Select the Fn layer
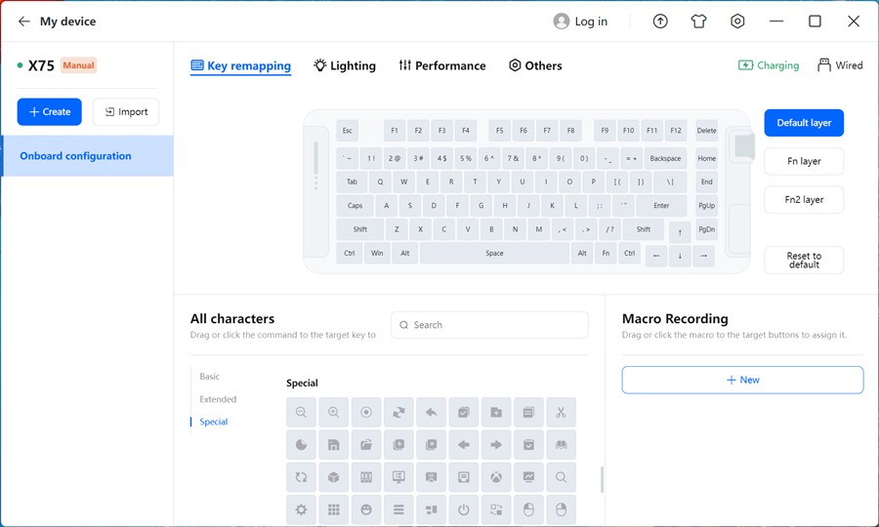The image size is (879, 527). coord(804,161)
